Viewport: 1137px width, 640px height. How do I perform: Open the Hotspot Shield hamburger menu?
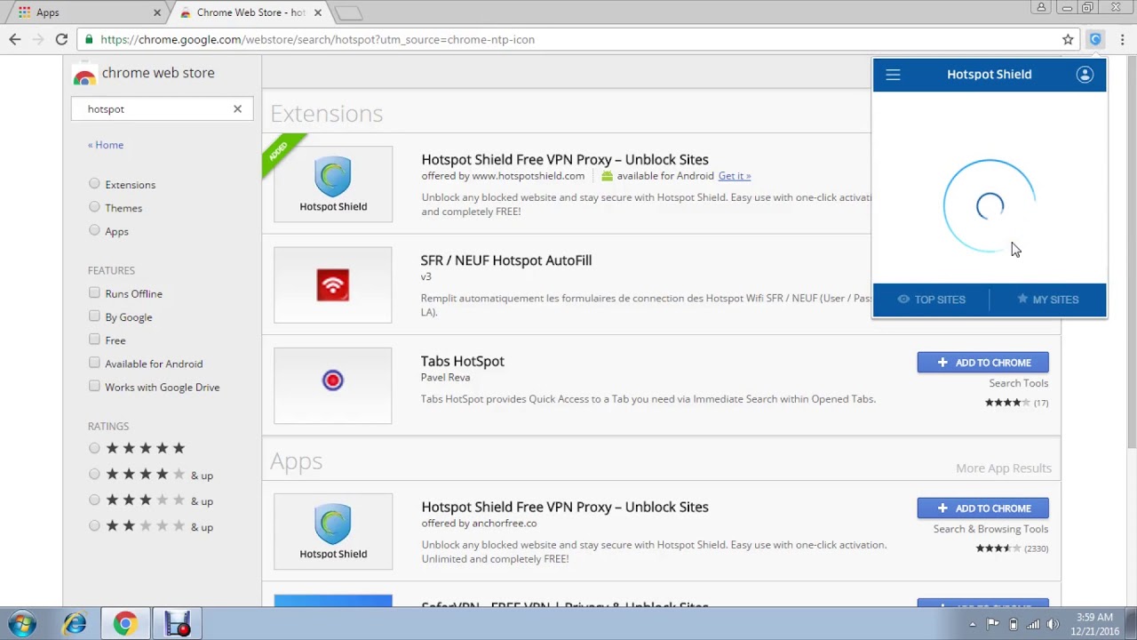point(893,75)
